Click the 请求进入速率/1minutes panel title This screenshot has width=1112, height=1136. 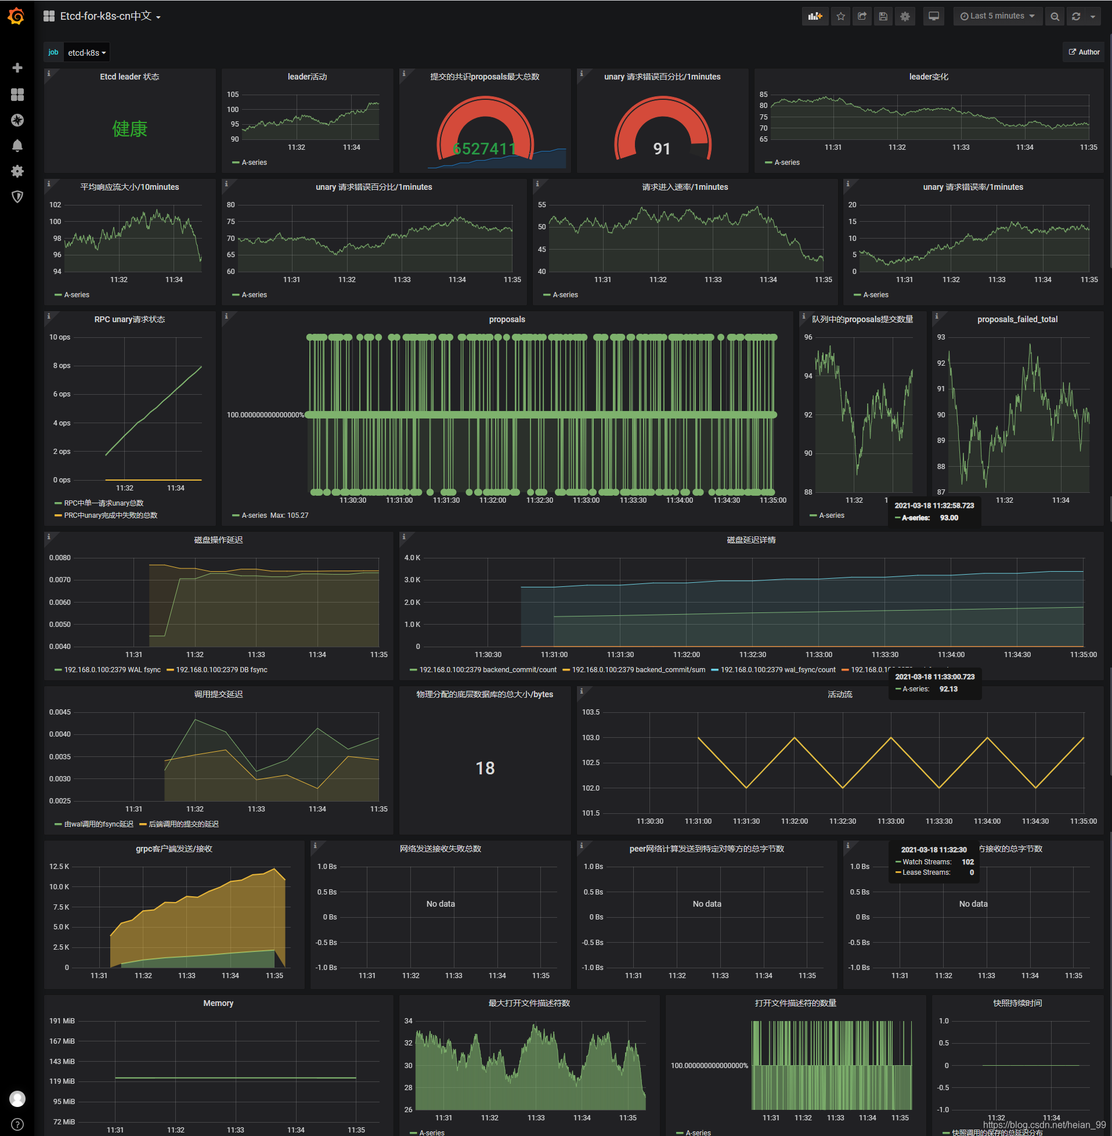(x=685, y=187)
